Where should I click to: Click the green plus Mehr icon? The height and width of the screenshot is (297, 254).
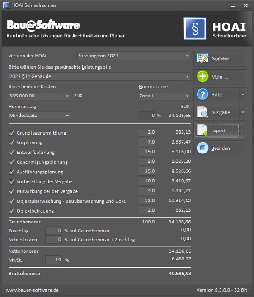[x=202, y=77]
